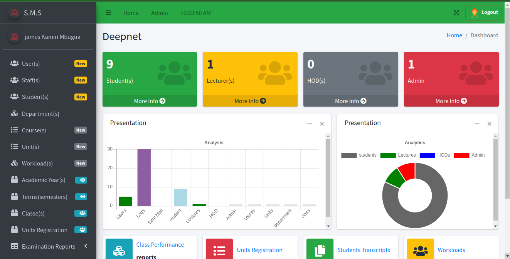Viewport: 510px width, 259px height.
Task: Collapse the Analytics Presentation card
Action: [x=477, y=124]
